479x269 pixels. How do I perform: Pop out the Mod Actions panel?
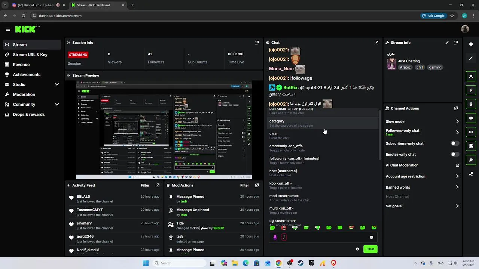[257, 185]
